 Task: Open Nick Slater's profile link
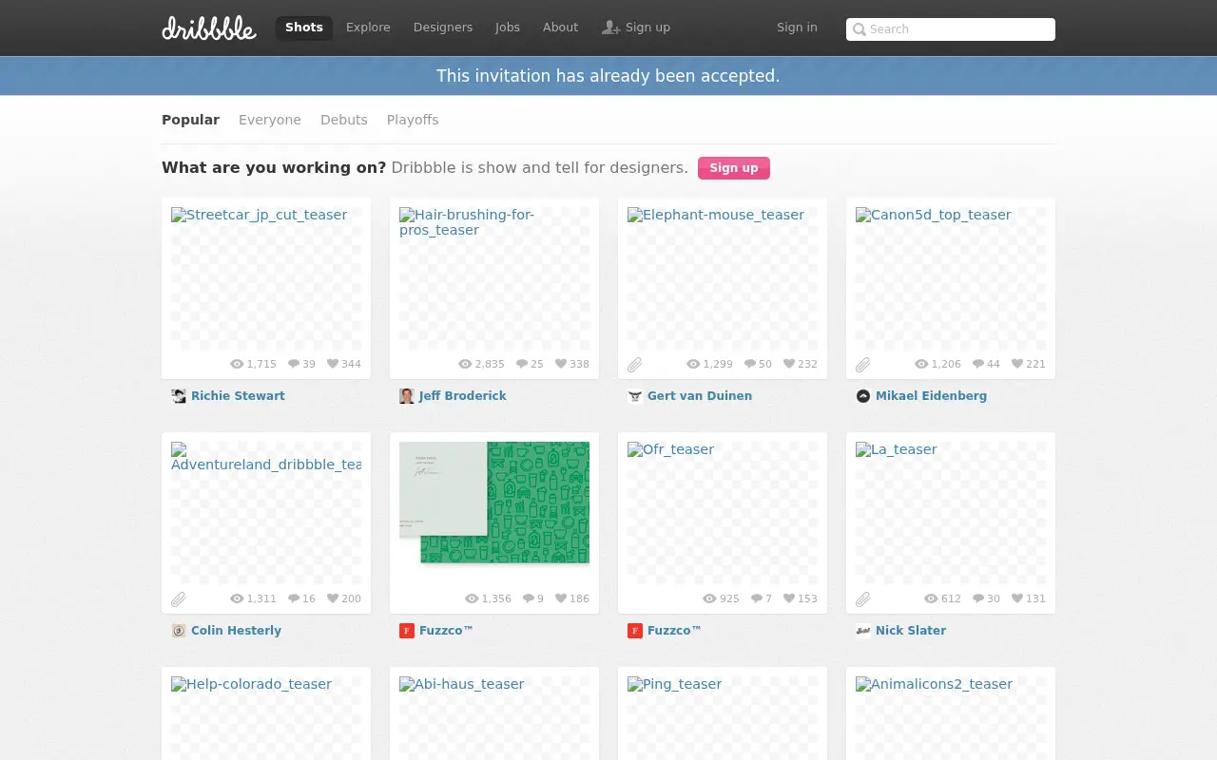coord(911,631)
